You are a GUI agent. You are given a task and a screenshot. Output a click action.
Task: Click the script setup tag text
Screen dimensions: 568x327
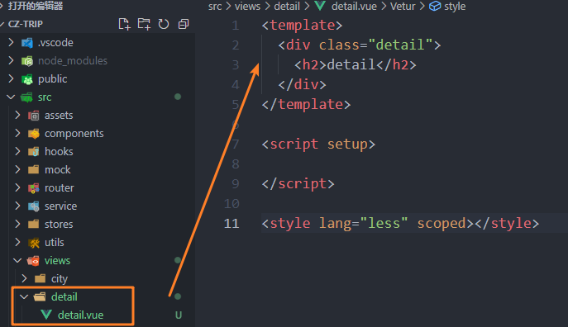[x=318, y=144]
